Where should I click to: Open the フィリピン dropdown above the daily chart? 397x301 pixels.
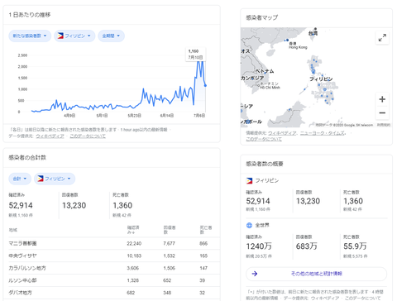point(74,36)
